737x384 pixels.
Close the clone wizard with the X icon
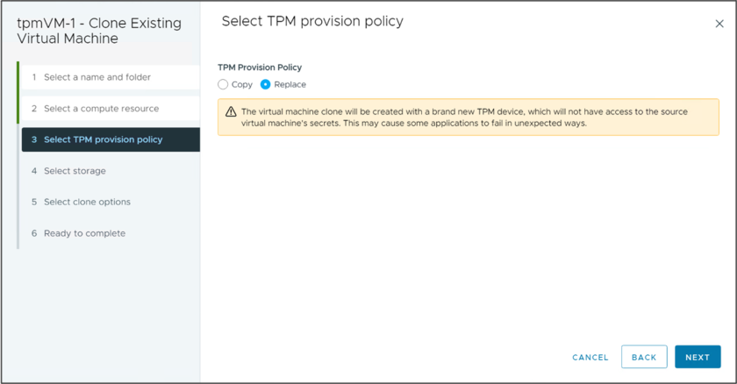[720, 24]
